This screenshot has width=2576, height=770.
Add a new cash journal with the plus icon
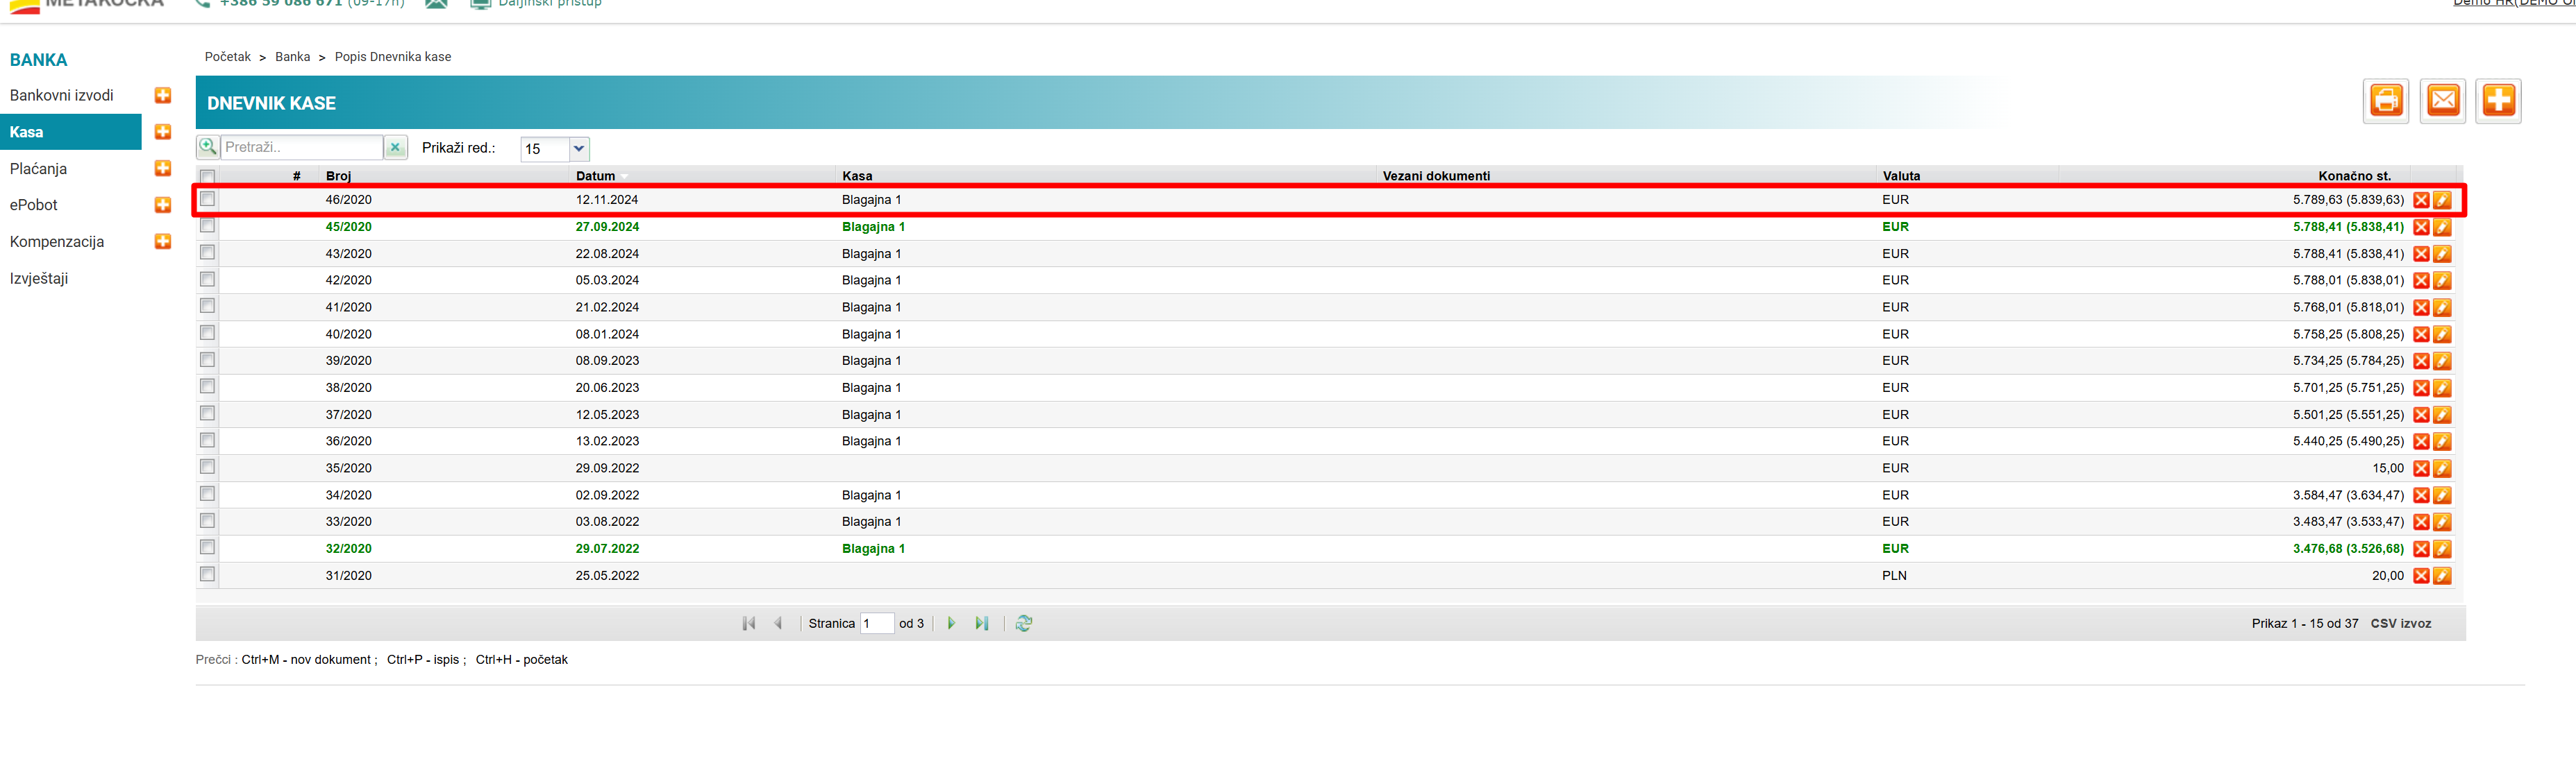[x=2498, y=101]
